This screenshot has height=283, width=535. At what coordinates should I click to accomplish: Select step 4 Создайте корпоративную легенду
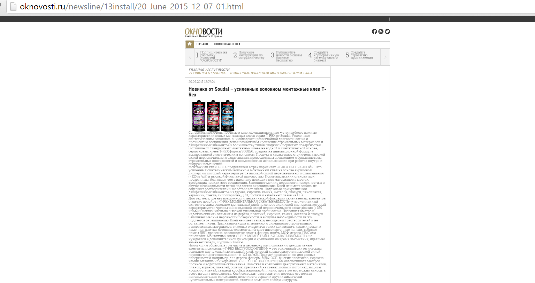point(324,56)
